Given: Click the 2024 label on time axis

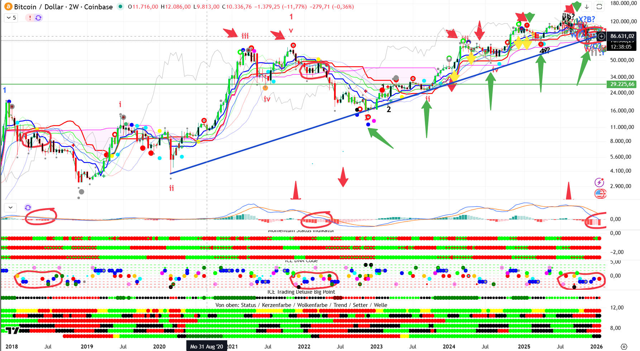Looking at the screenshot, I should [x=449, y=346].
